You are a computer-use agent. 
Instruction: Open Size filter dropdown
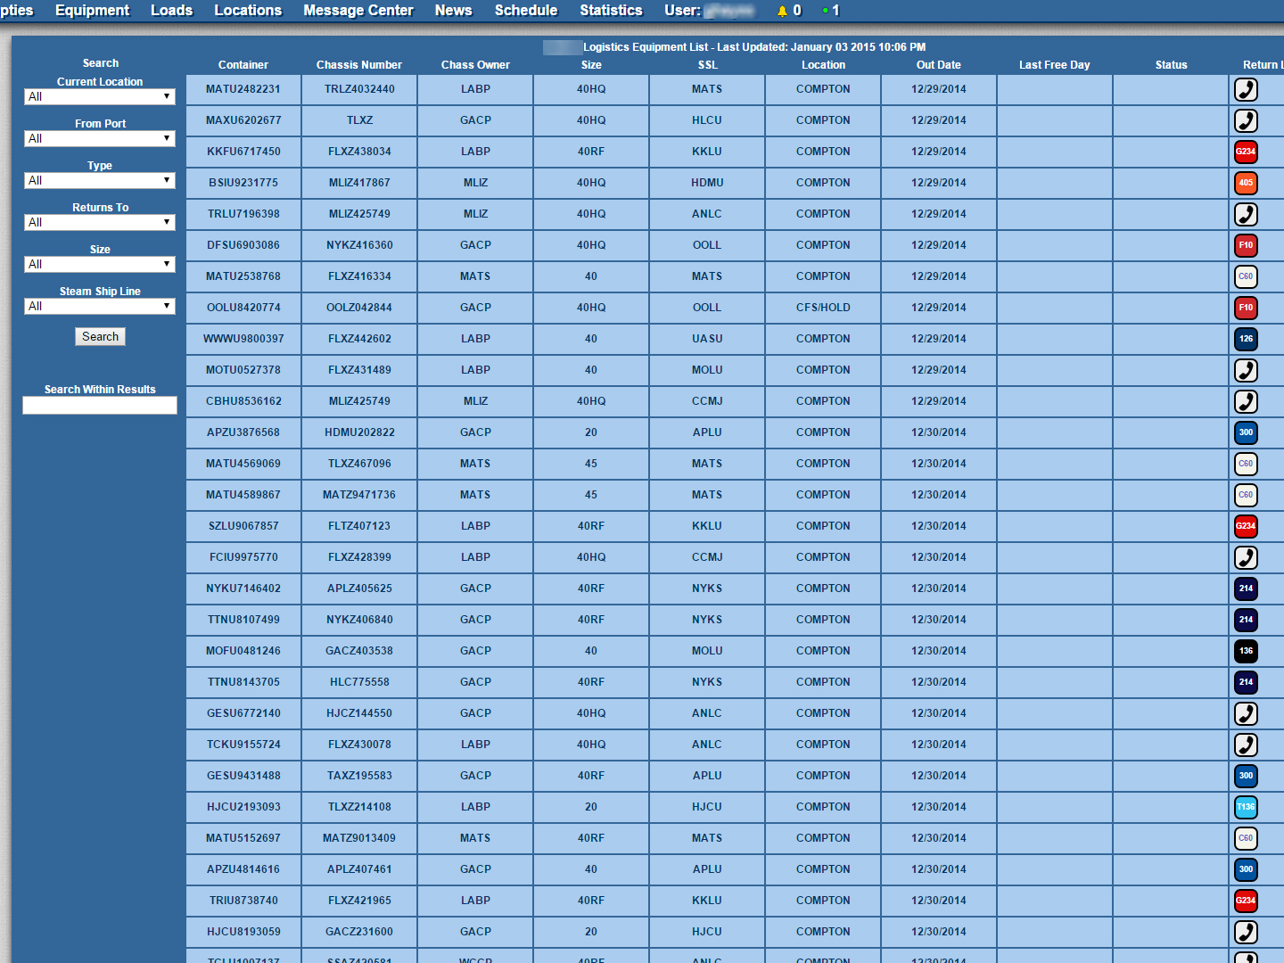(x=100, y=265)
